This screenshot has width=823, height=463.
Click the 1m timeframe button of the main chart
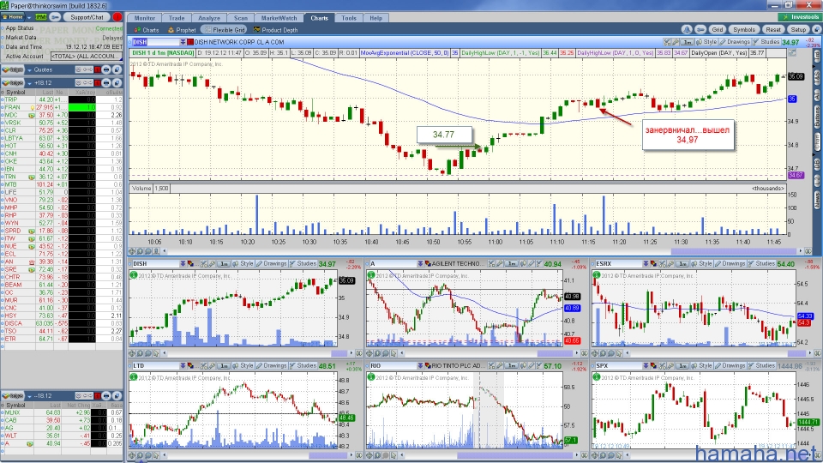pyautogui.click(x=687, y=42)
